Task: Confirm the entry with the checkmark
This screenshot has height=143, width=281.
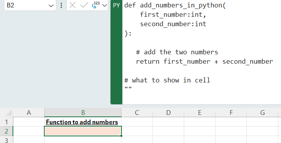Action: (84, 5)
